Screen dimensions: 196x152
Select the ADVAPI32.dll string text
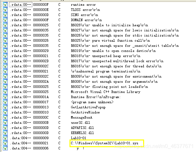point(82,128)
